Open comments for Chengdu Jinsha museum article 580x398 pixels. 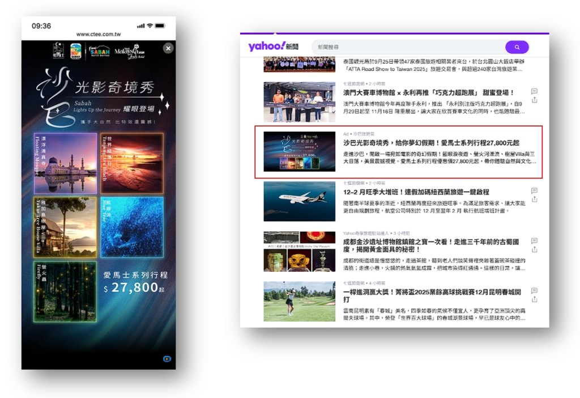[x=534, y=241]
